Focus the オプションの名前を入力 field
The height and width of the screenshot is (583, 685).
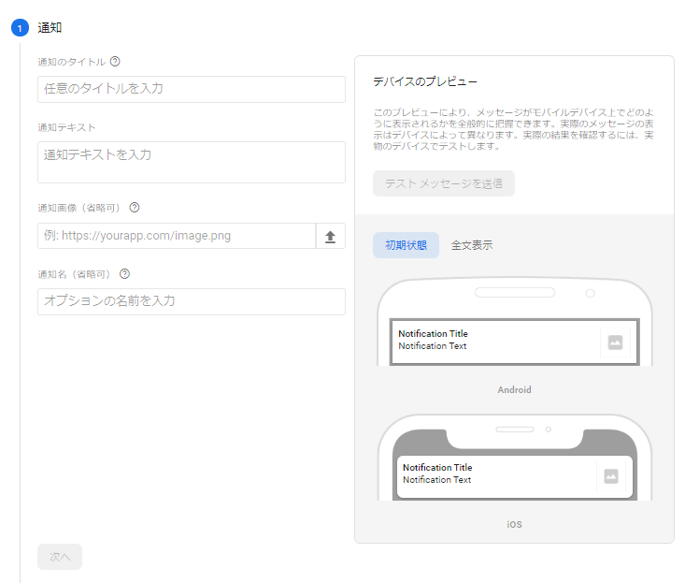(192, 301)
